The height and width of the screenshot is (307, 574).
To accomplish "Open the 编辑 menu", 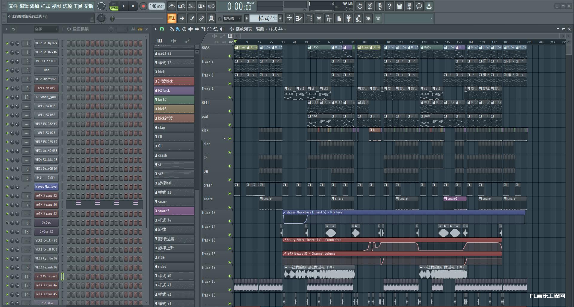I will pos(24,6).
